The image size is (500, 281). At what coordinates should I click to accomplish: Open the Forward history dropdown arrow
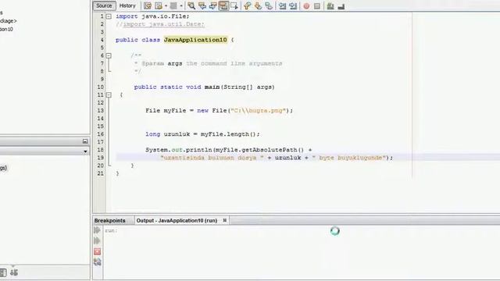[x=181, y=5]
